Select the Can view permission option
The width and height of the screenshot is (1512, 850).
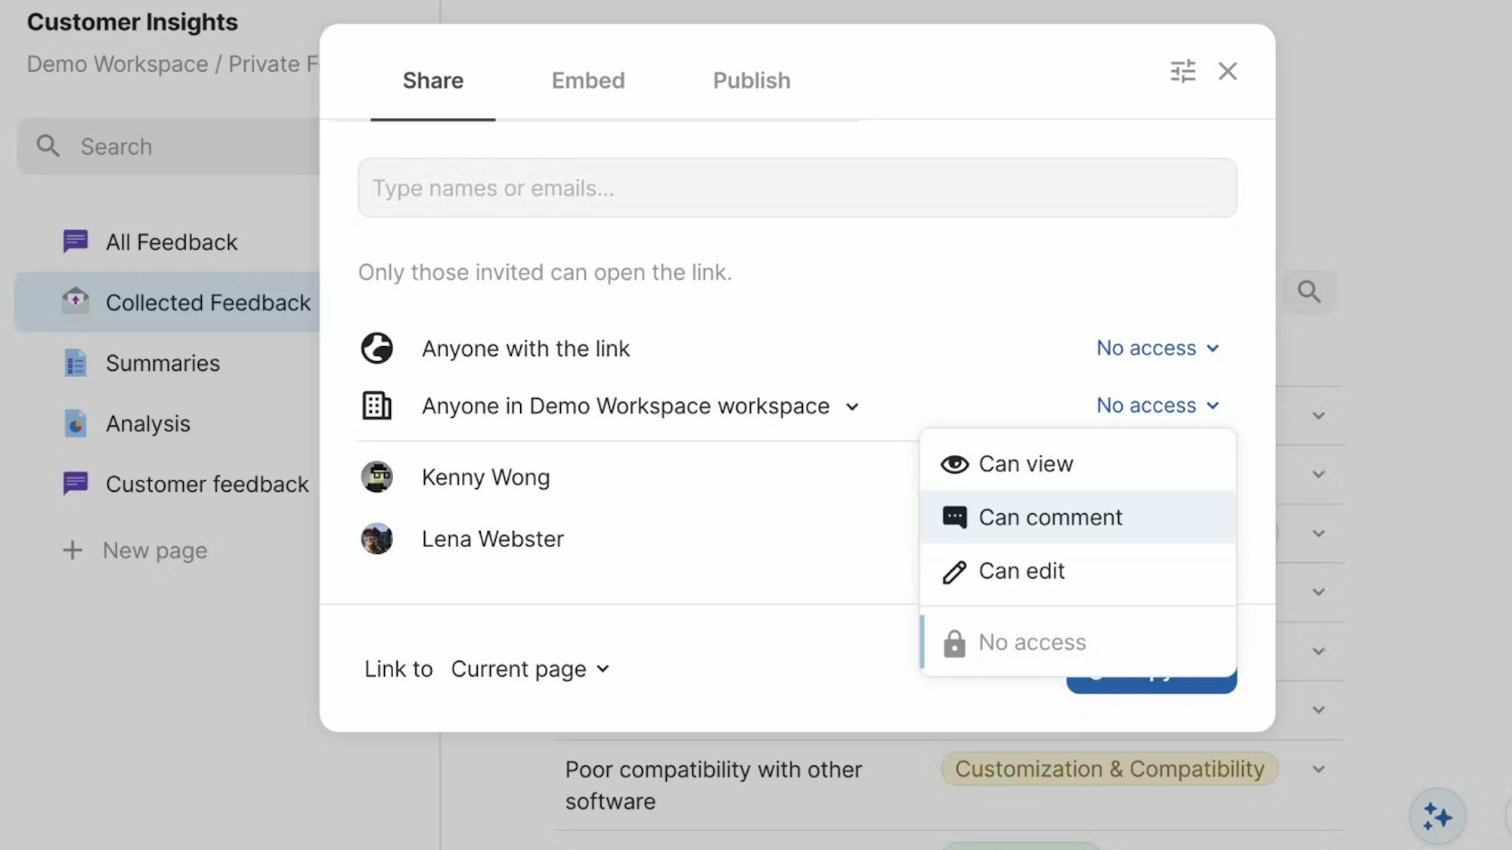point(1025,464)
